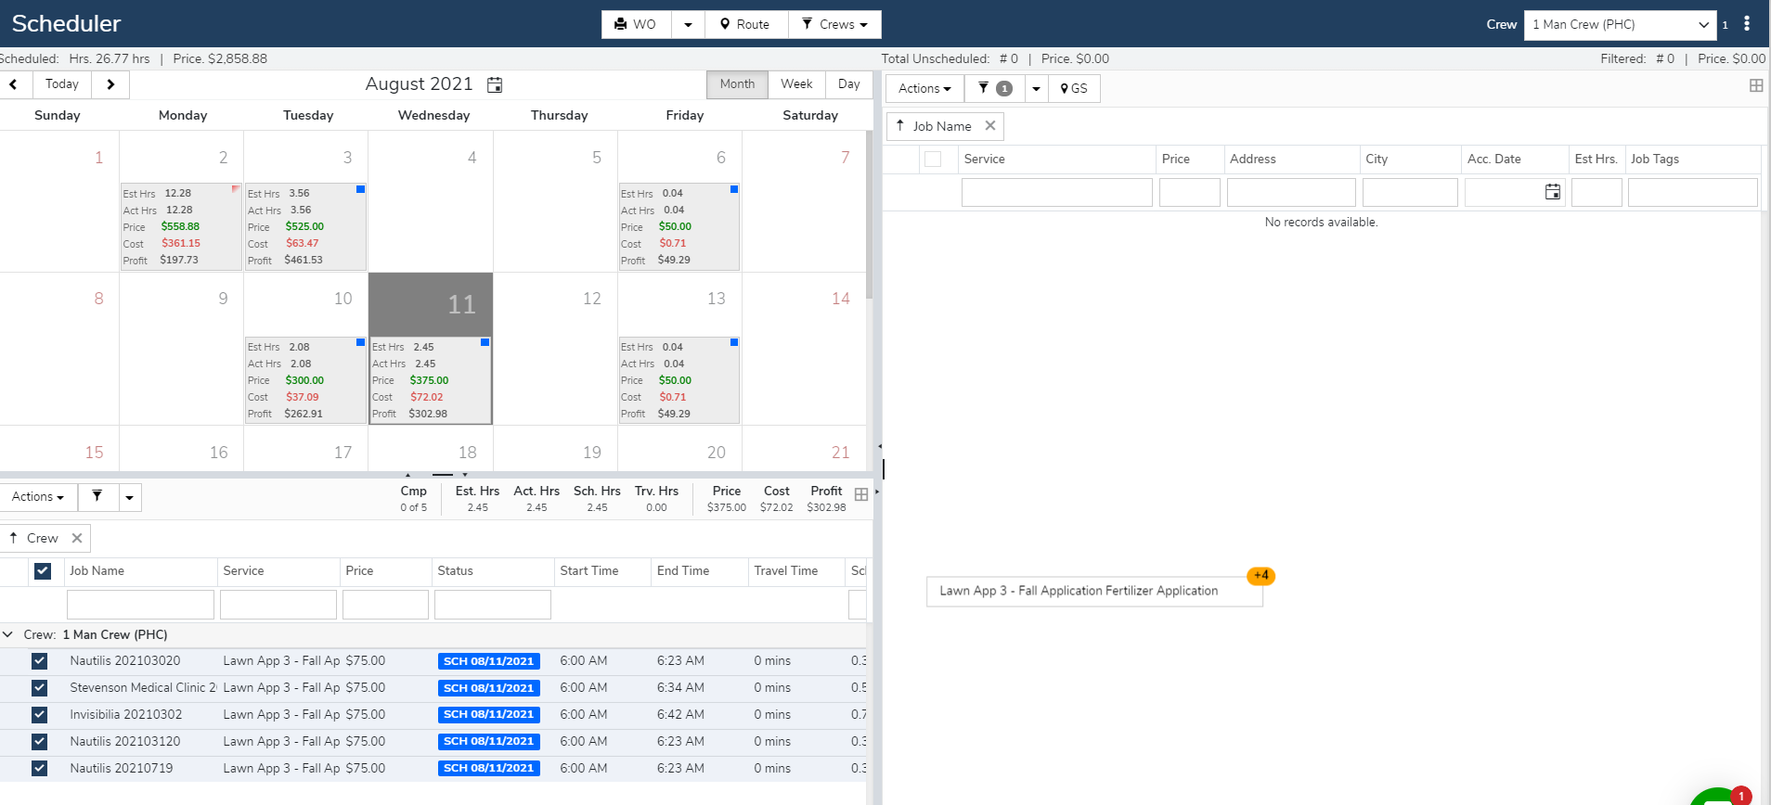Click the WO print button
1771x805 pixels.
point(636,24)
